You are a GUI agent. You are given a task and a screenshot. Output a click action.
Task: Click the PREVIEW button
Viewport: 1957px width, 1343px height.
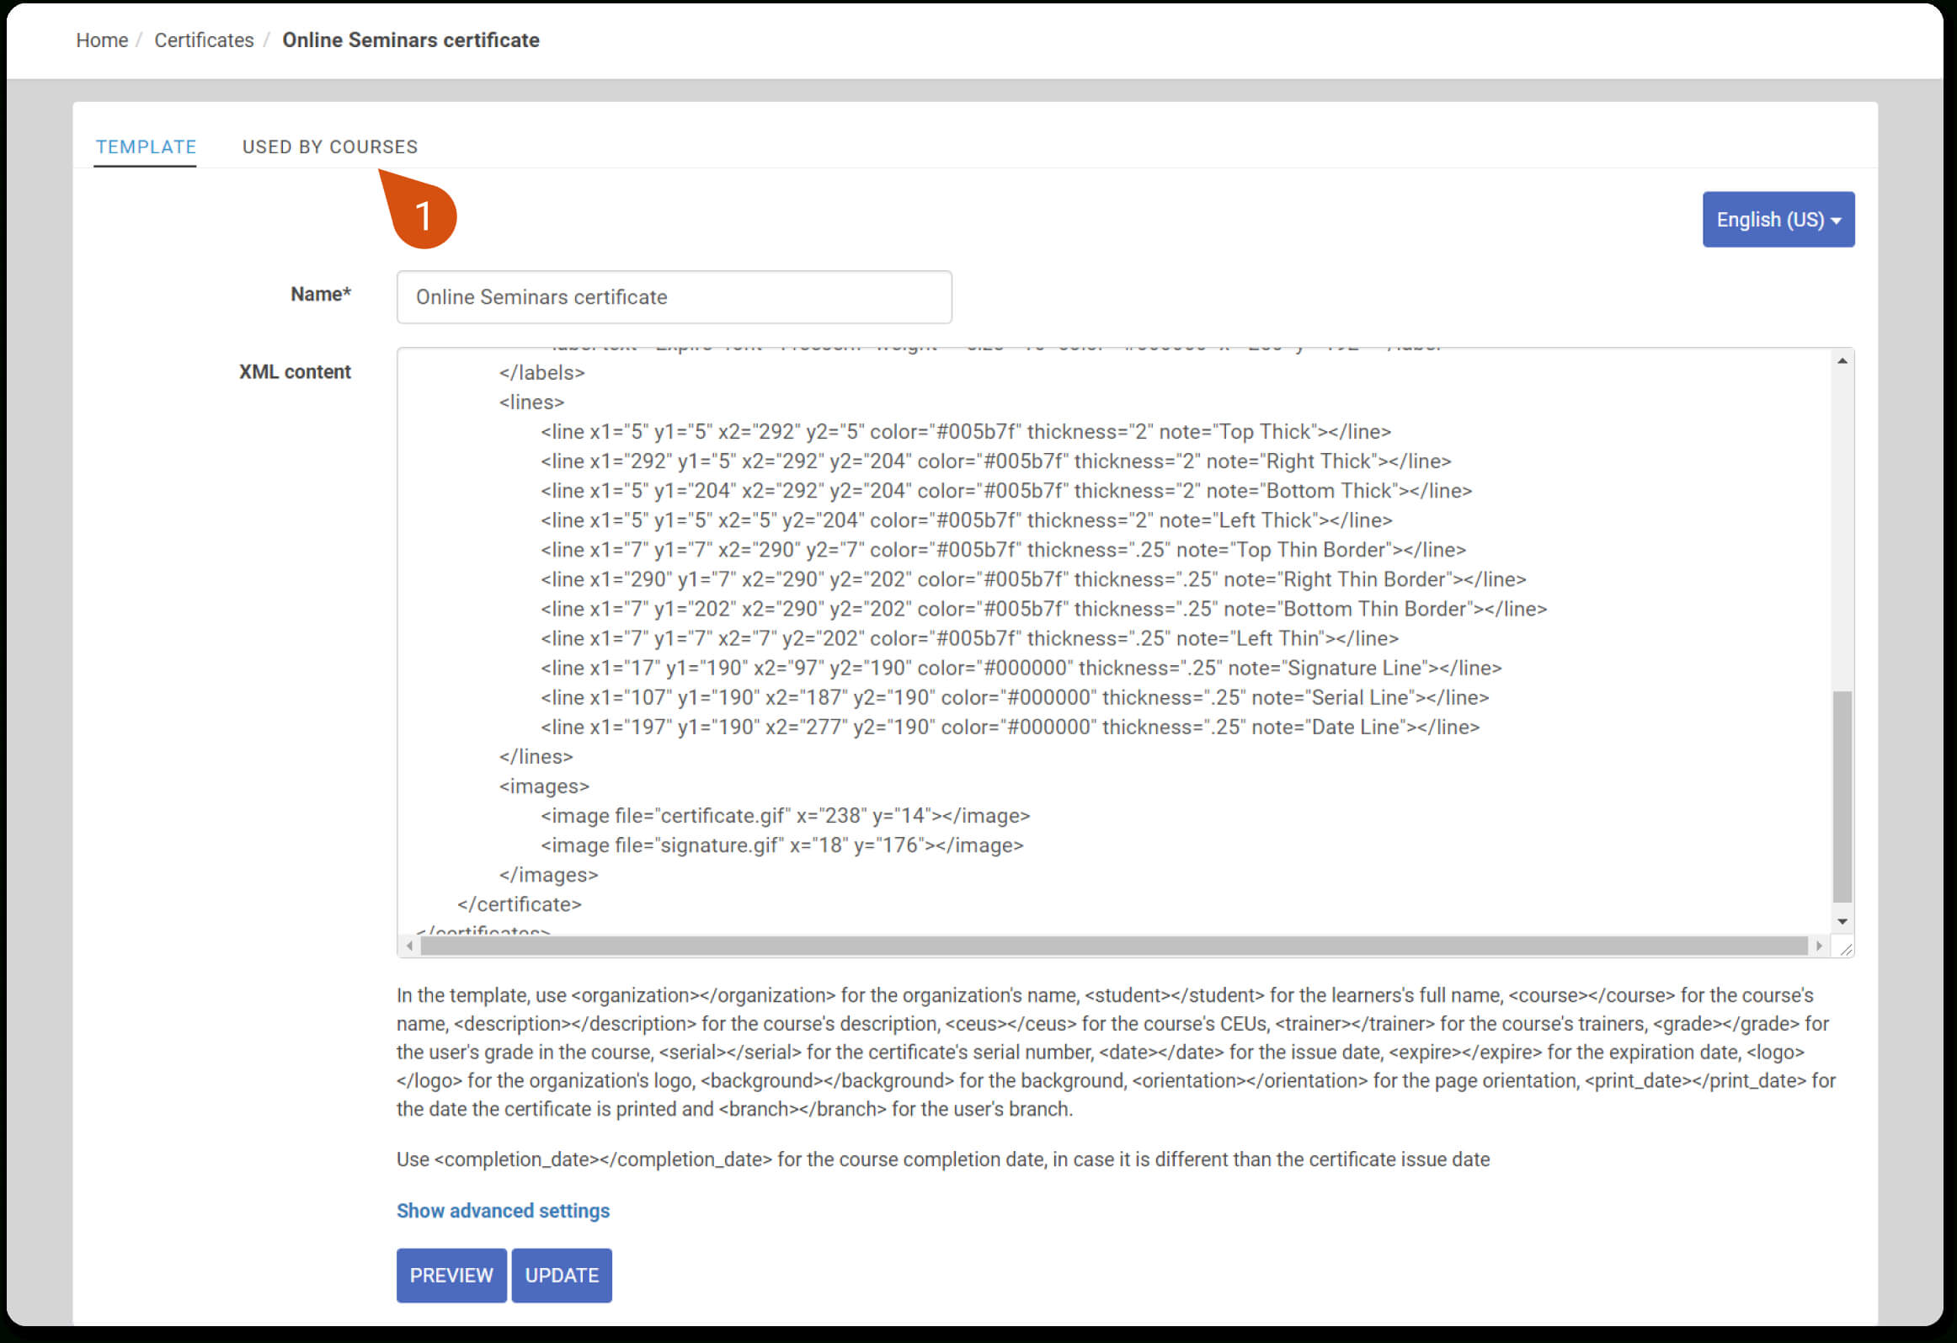coord(449,1275)
